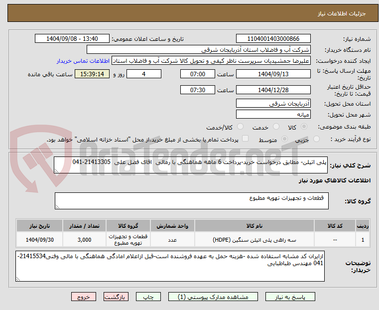379x310 pixels.
Task: Click the جزئیات اطلاعات نیاز page title
Action: pyautogui.click(x=342, y=13)
